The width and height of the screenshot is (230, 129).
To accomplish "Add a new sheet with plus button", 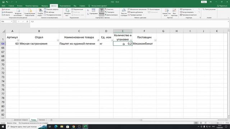I will (x=51, y=120).
